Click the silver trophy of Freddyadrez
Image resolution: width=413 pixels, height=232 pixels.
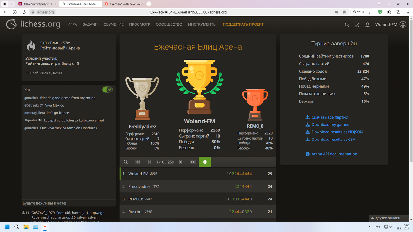(x=142, y=98)
